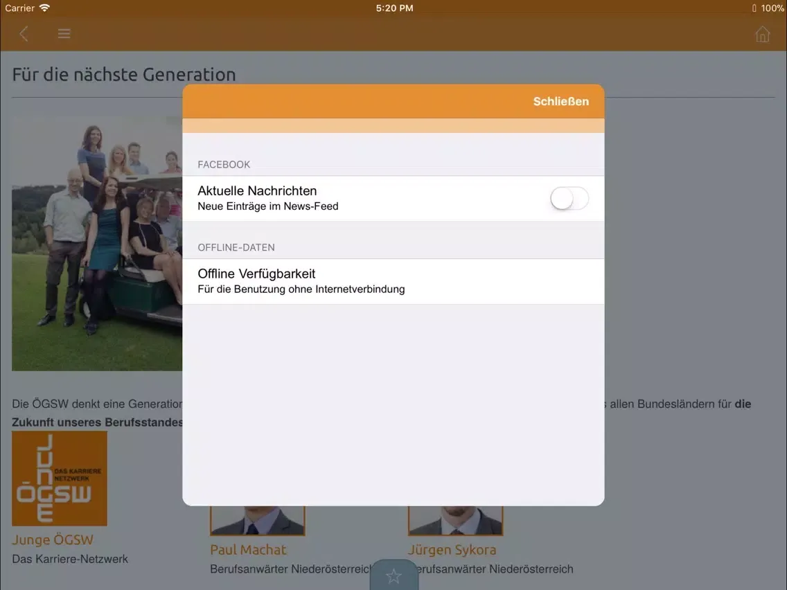Click 'Für die Benutzung ohne Internetverbindung' subtitle
The image size is (787, 590).
[301, 289]
